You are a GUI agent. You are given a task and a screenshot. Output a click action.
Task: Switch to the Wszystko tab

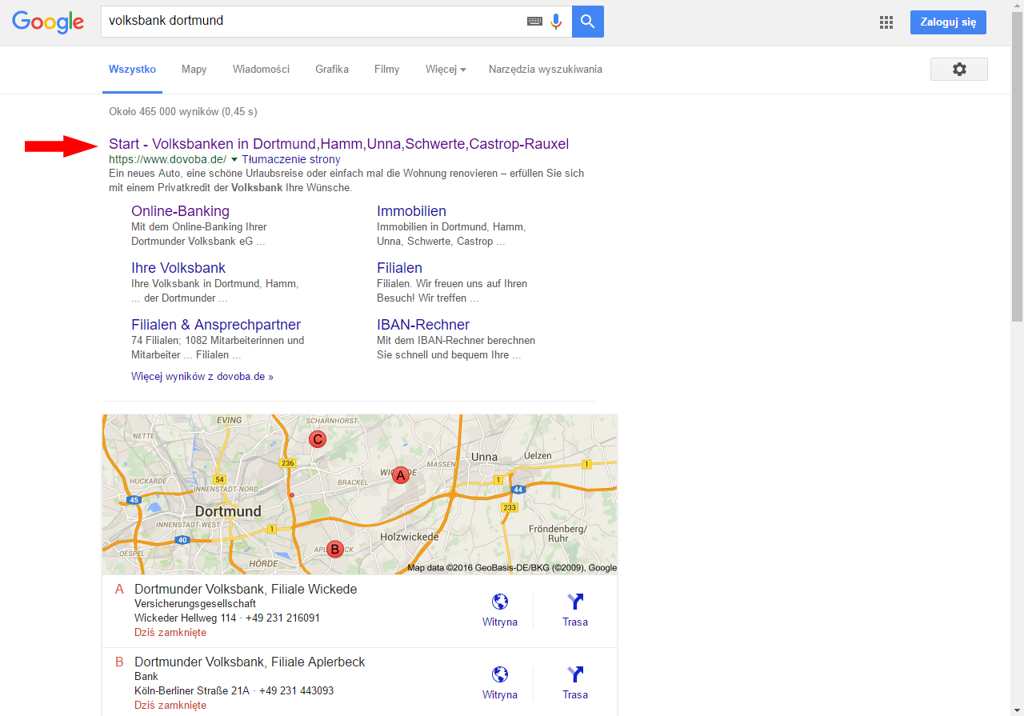[x=132, y=70]
